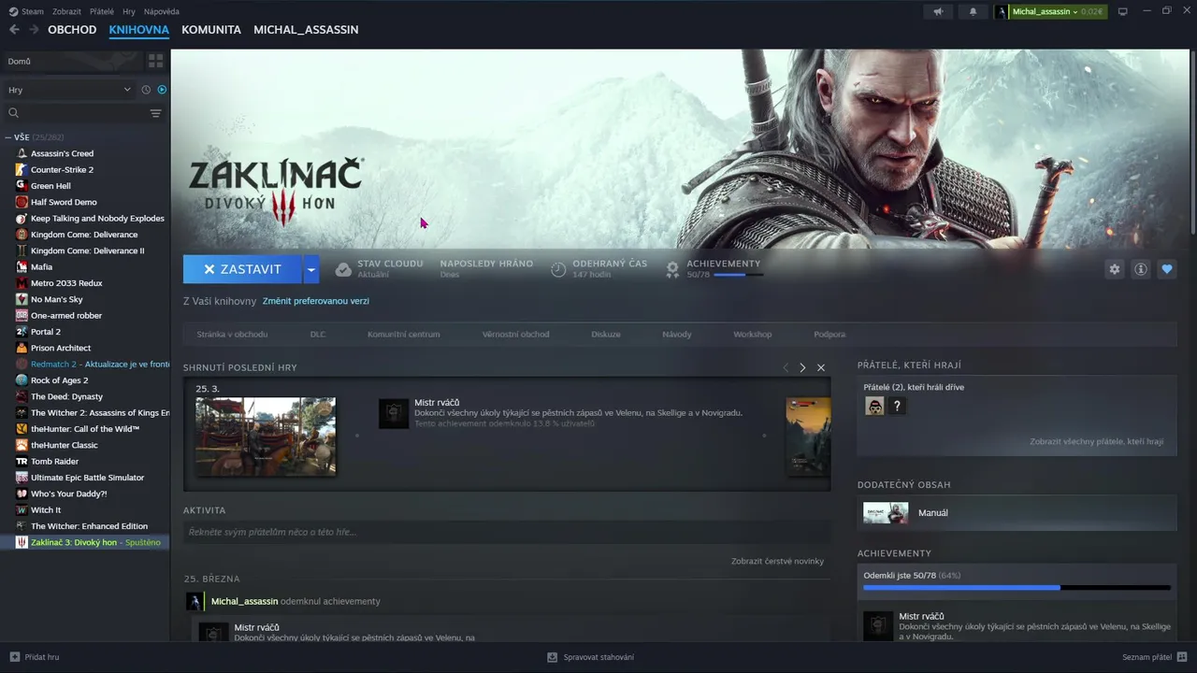
Task: Open Spravovat stahování downloads manager
Action: [591, 657]
